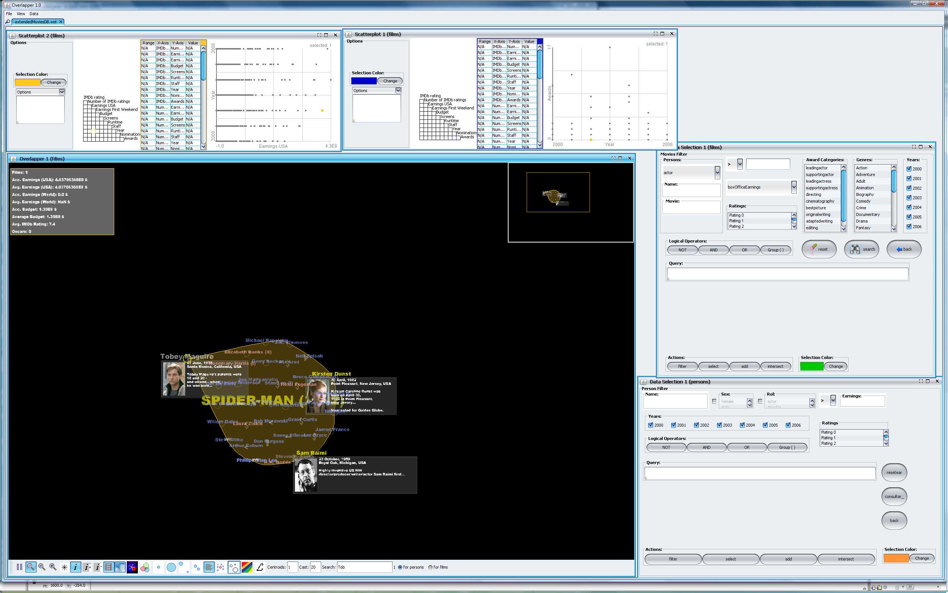
Task: Click the Rol 'actor' selector arrows
Action: [x=812, y=403]
